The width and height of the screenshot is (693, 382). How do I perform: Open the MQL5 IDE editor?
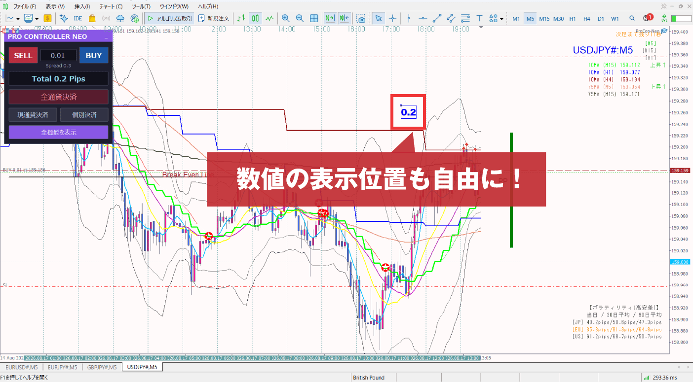(x=77, y=18)
